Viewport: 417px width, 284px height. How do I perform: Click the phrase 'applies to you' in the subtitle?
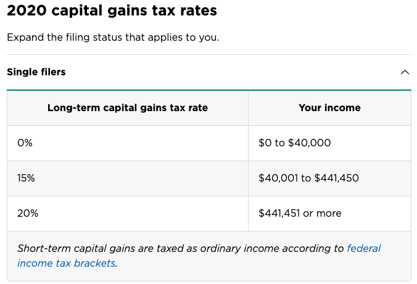tap(183, 37)
